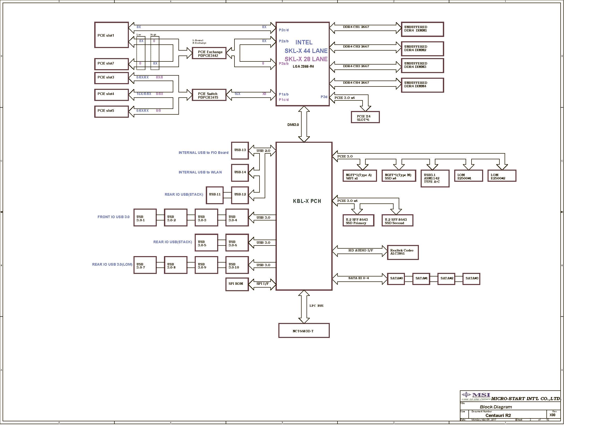
Task: Select the USB 3.0-10 block
Action: click(x=237, y=265)
